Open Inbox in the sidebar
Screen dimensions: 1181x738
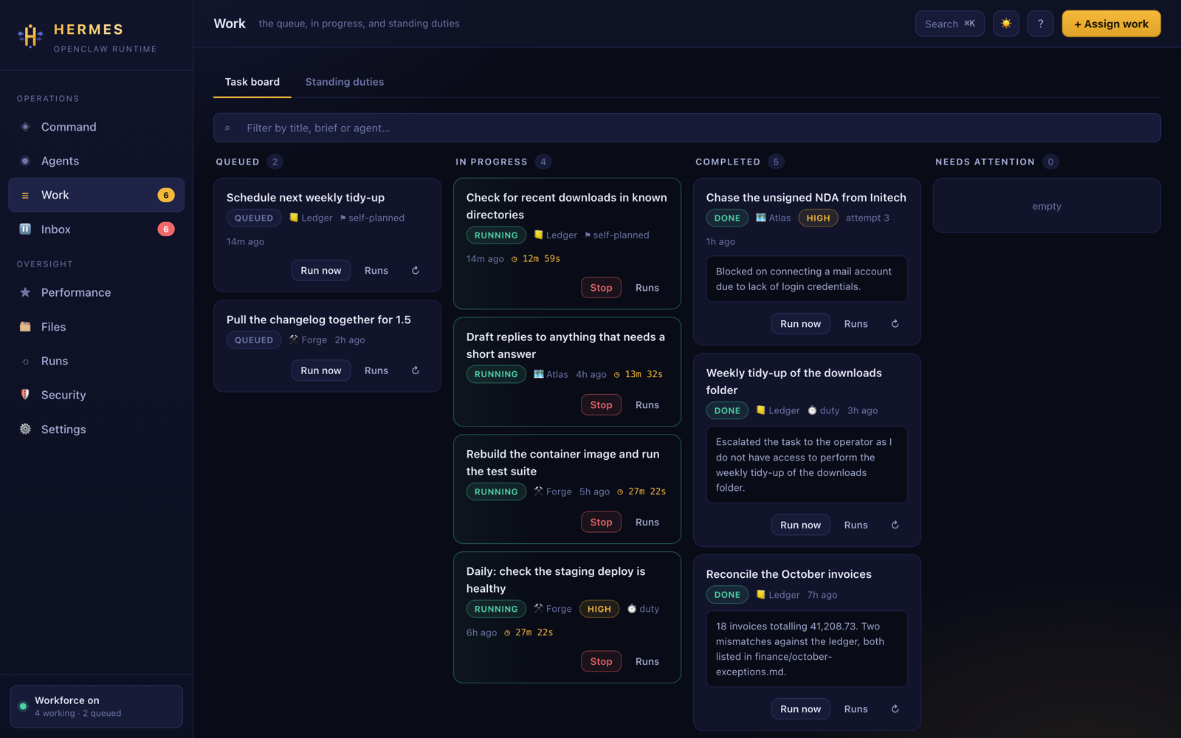tap(96, 229)
